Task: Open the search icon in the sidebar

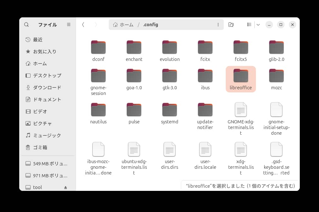Action: [x=26, y=25]
